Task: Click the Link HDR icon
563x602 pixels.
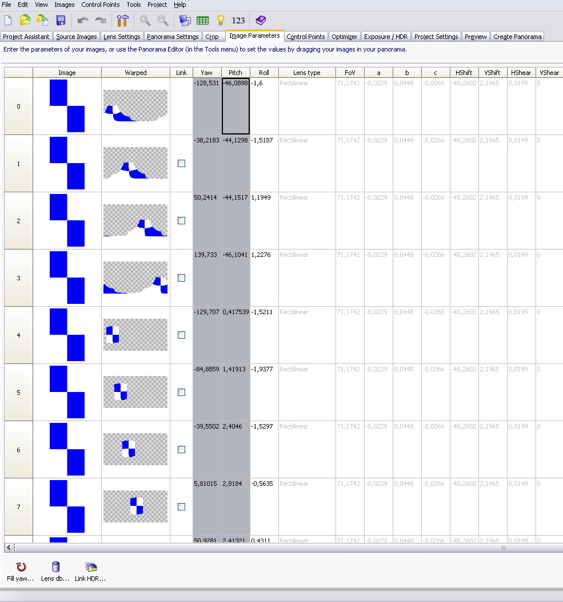Action: pyautogui.click(x=90, y=571)
